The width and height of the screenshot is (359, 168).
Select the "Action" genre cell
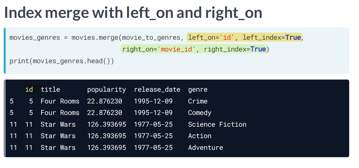click(200, 136)
